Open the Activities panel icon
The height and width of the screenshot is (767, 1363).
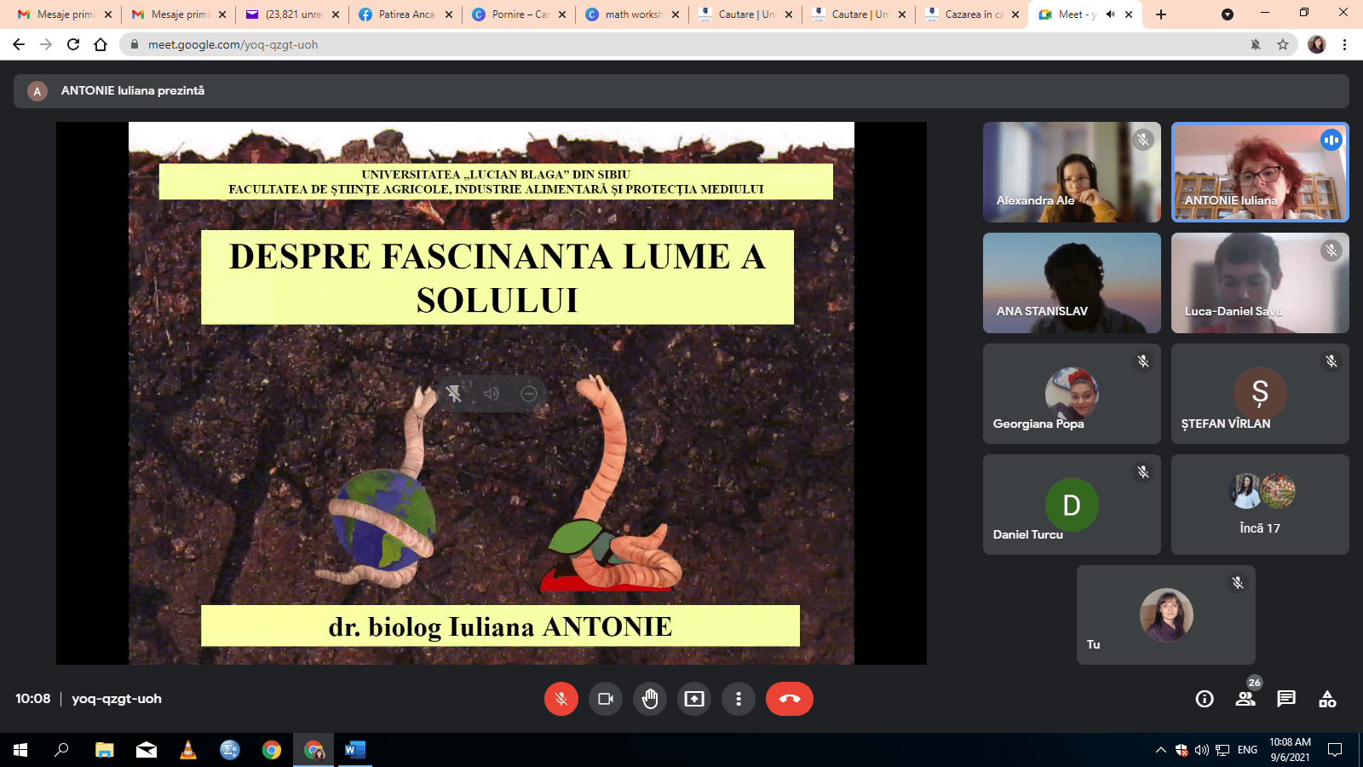tap(1327, 699)
